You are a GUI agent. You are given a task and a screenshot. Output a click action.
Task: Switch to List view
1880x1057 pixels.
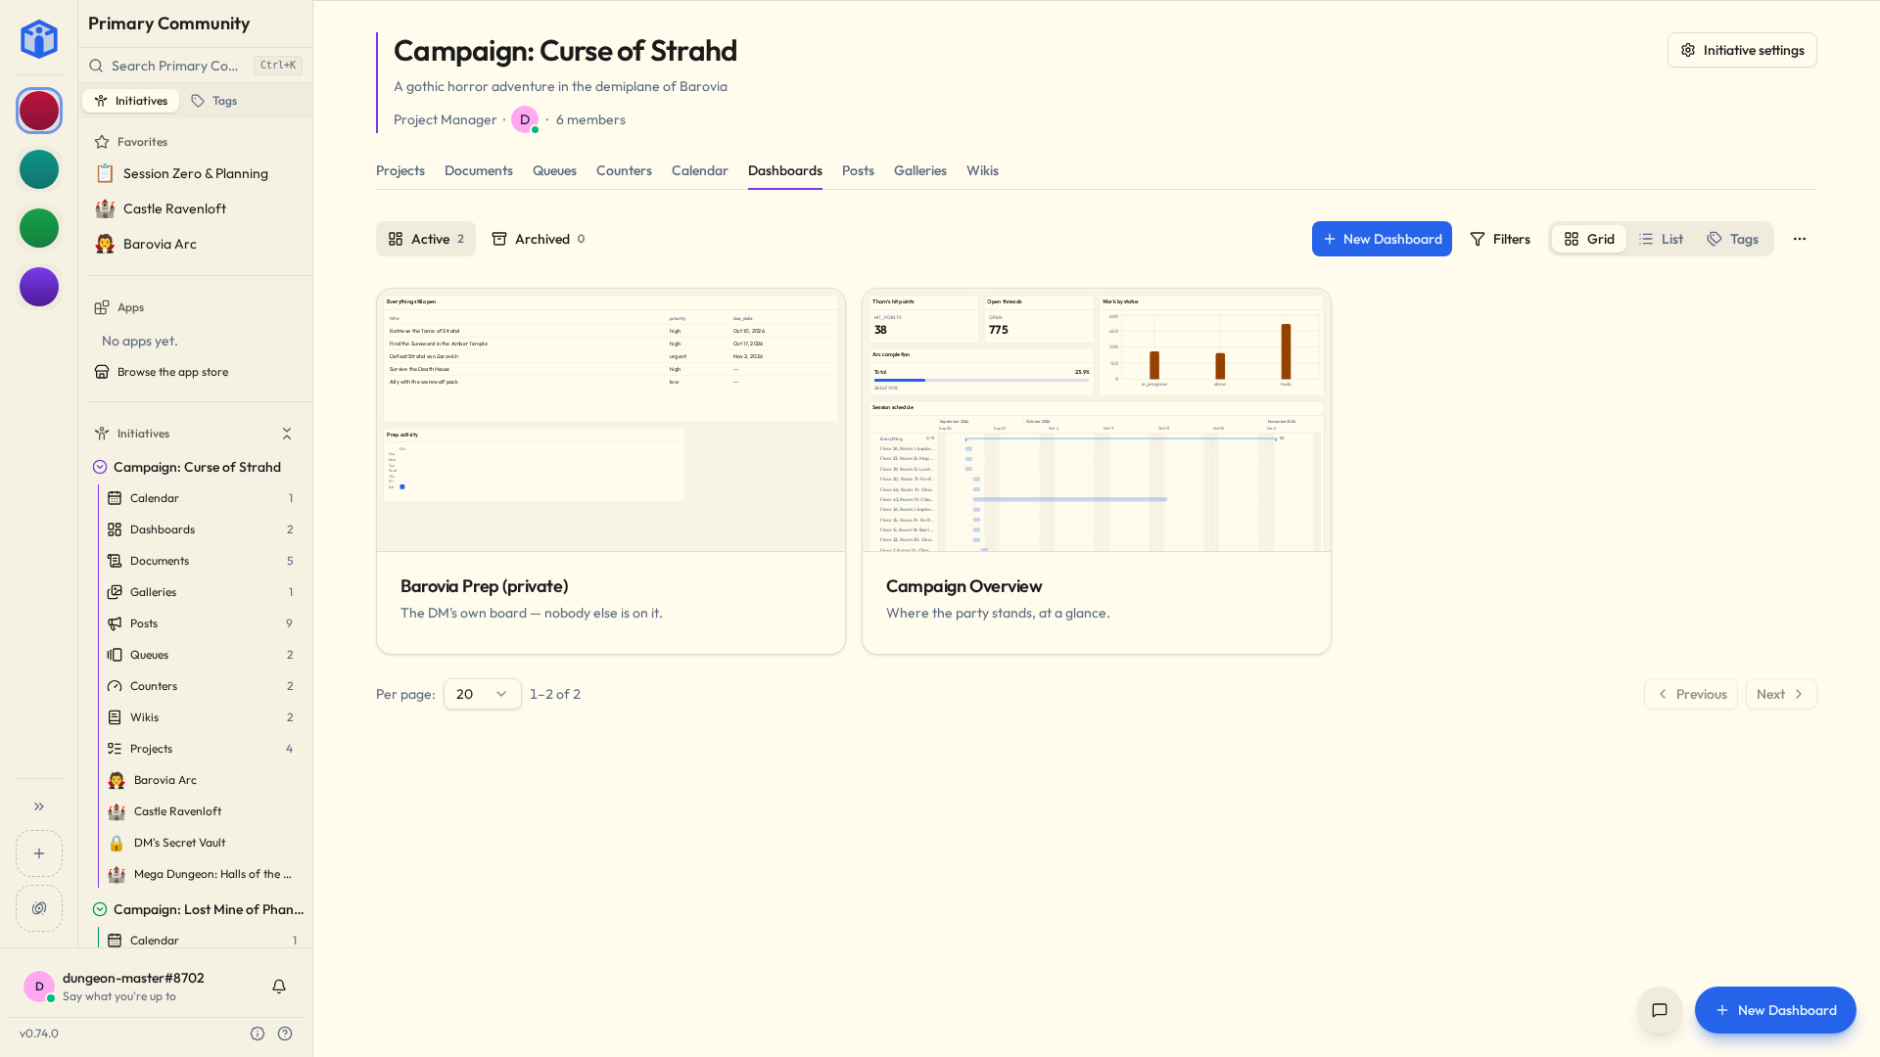[x=1662, y=239]
